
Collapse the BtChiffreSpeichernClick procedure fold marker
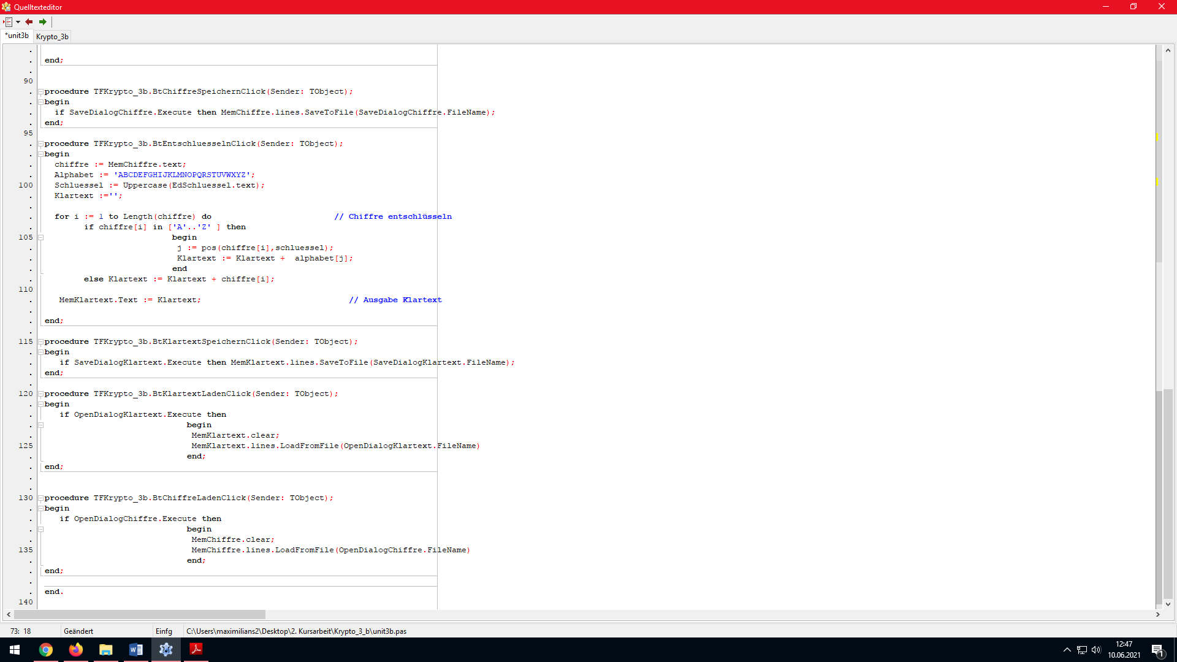click(x=40, y=92)
